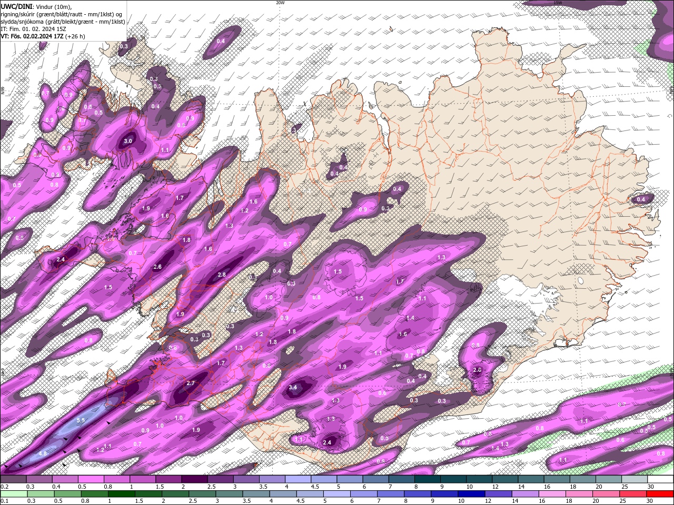Click the '15W' longitude label
The image size is (674, 505).
[x=558, y=3]
